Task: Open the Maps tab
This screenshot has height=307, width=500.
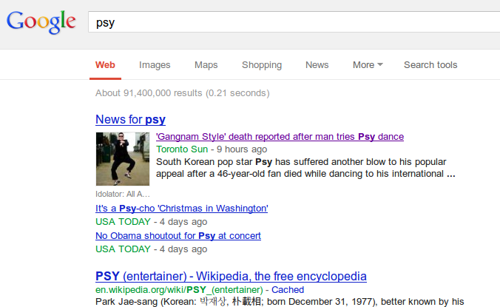Action: (206, 65)
